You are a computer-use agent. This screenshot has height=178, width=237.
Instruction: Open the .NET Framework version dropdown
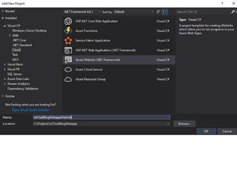click(x=82, y=12)
